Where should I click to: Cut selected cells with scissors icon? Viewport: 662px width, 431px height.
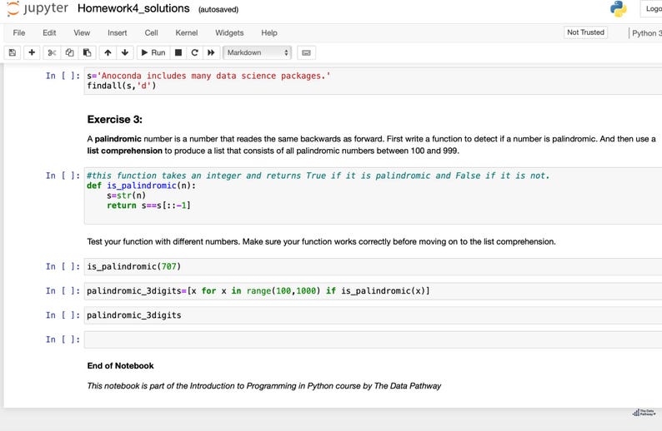52,52
